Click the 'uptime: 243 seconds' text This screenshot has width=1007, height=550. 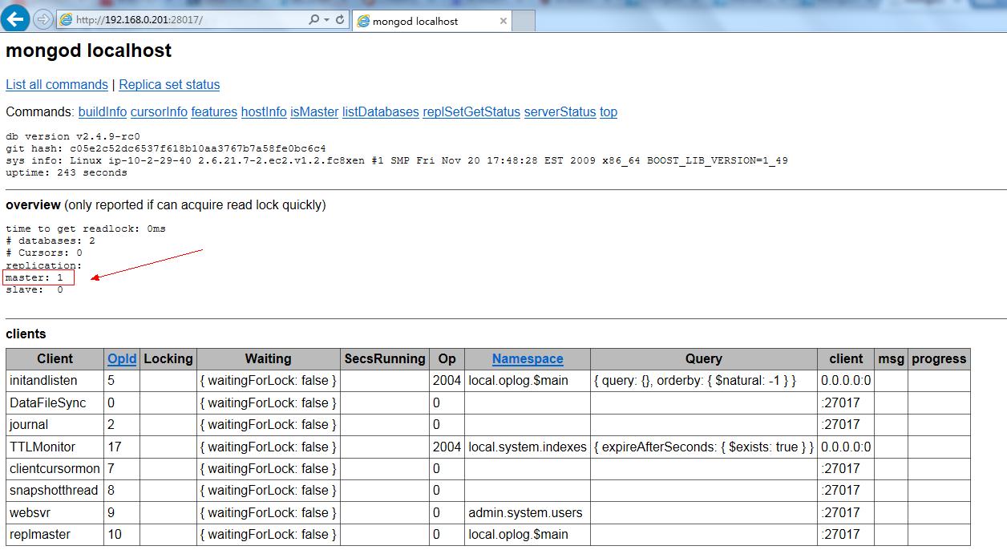(67, 172)
